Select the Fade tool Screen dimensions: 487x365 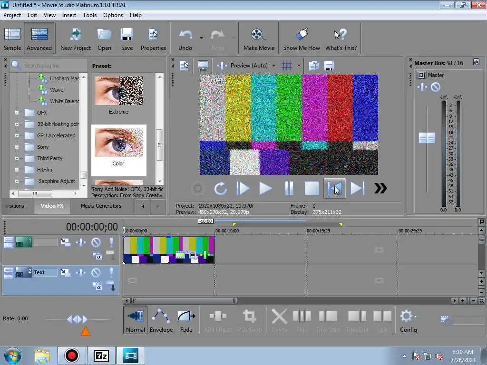(x=186, y=320)
